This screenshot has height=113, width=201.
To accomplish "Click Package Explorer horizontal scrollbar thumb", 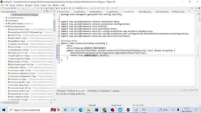I will pyautogui.click(x=11, y=103).
